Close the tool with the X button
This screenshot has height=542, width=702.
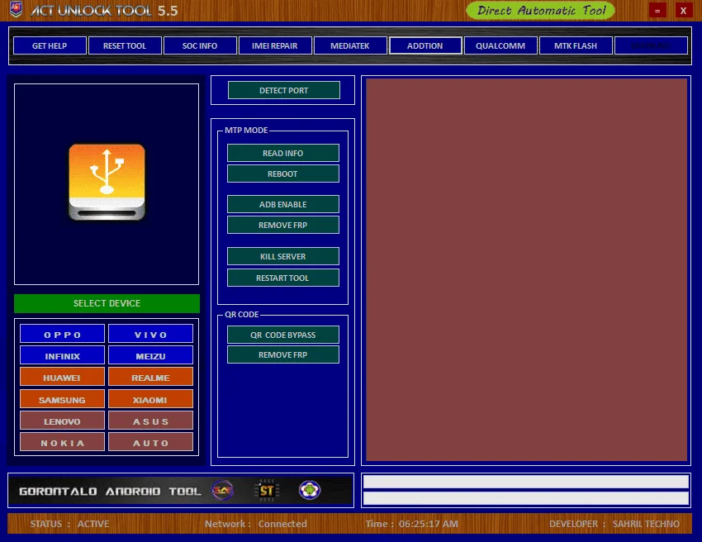[683, 10]
